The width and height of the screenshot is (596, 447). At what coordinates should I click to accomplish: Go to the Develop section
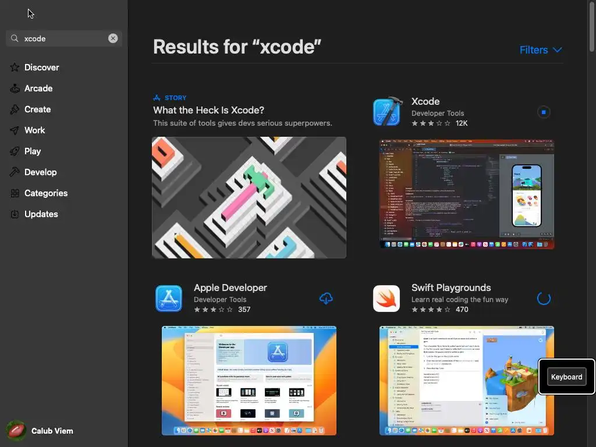pos(41,172)
